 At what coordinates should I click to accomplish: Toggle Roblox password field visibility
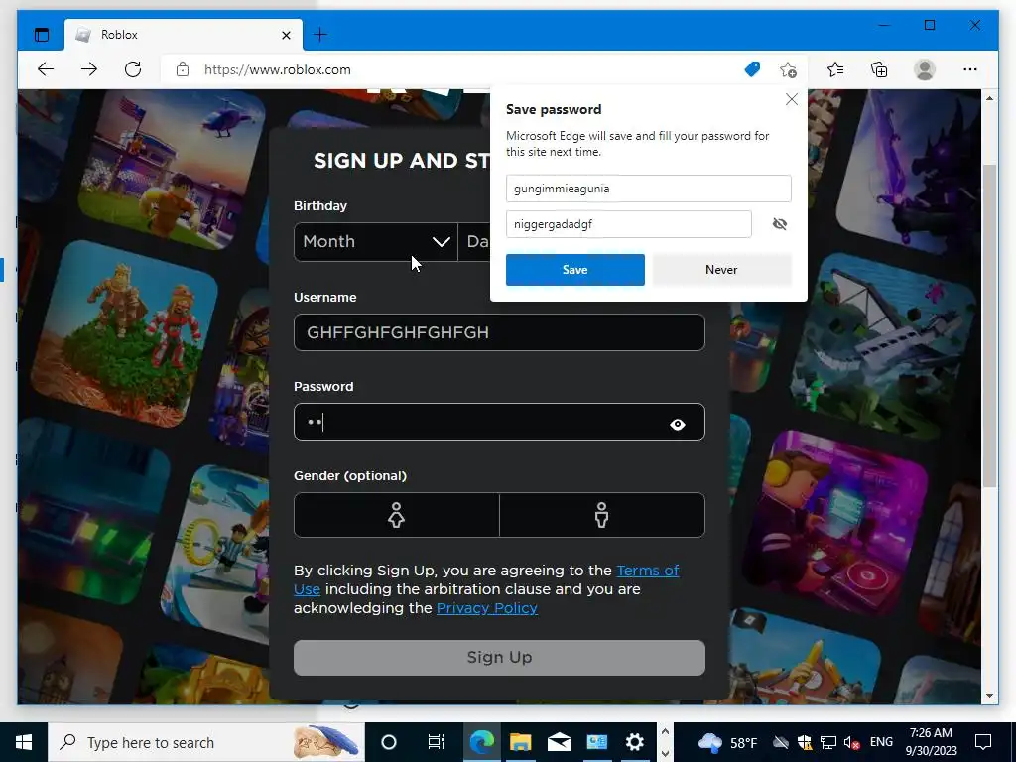(x=678, y=425)
